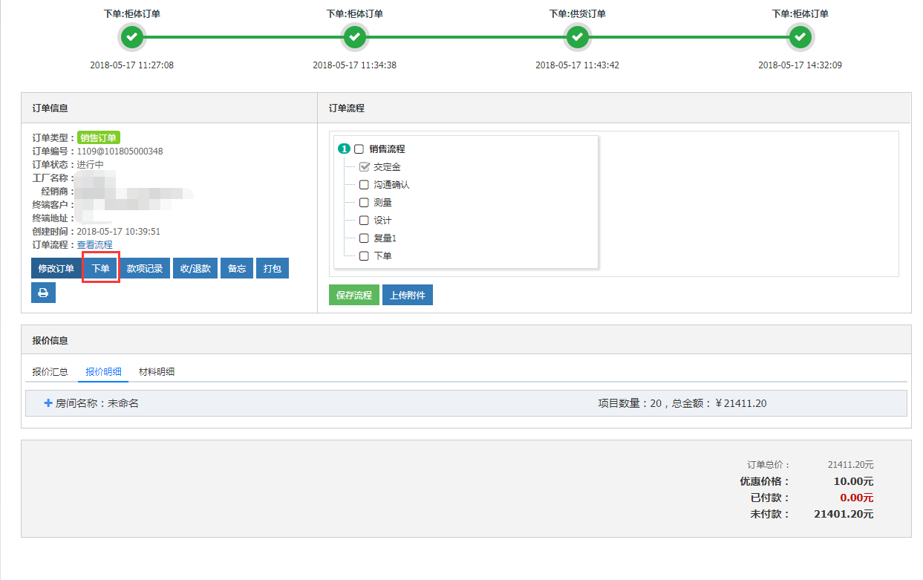Click the 下单 button in order info
Viewport: 923px width, 580px height.
click(100, 269)
